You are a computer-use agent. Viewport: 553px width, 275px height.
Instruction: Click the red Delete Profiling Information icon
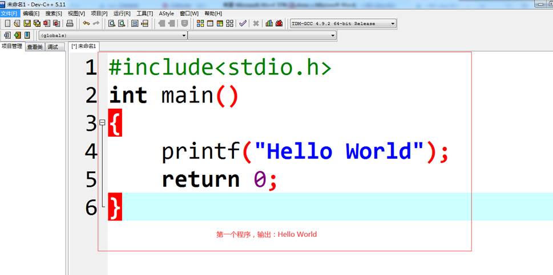(x=279, y=23)
